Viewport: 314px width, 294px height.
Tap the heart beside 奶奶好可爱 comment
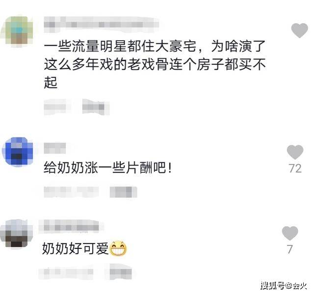[x=290, y=233]
